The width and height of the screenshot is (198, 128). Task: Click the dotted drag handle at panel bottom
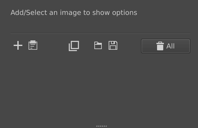(101, 126)
